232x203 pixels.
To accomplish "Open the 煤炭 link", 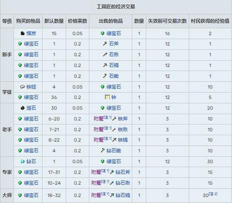I will click(x=31, y=33).
